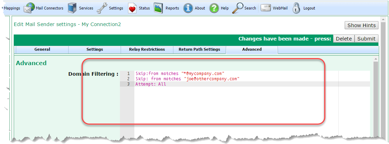Viewport: 389px width, 144px height.
Task: Click the Delete button
Action: (344, 39)
